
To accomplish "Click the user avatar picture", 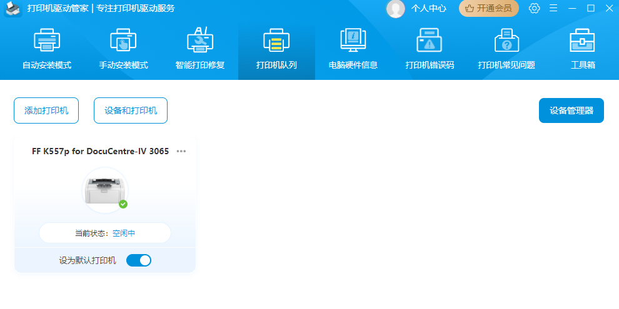I will click(x=395, y=8).
